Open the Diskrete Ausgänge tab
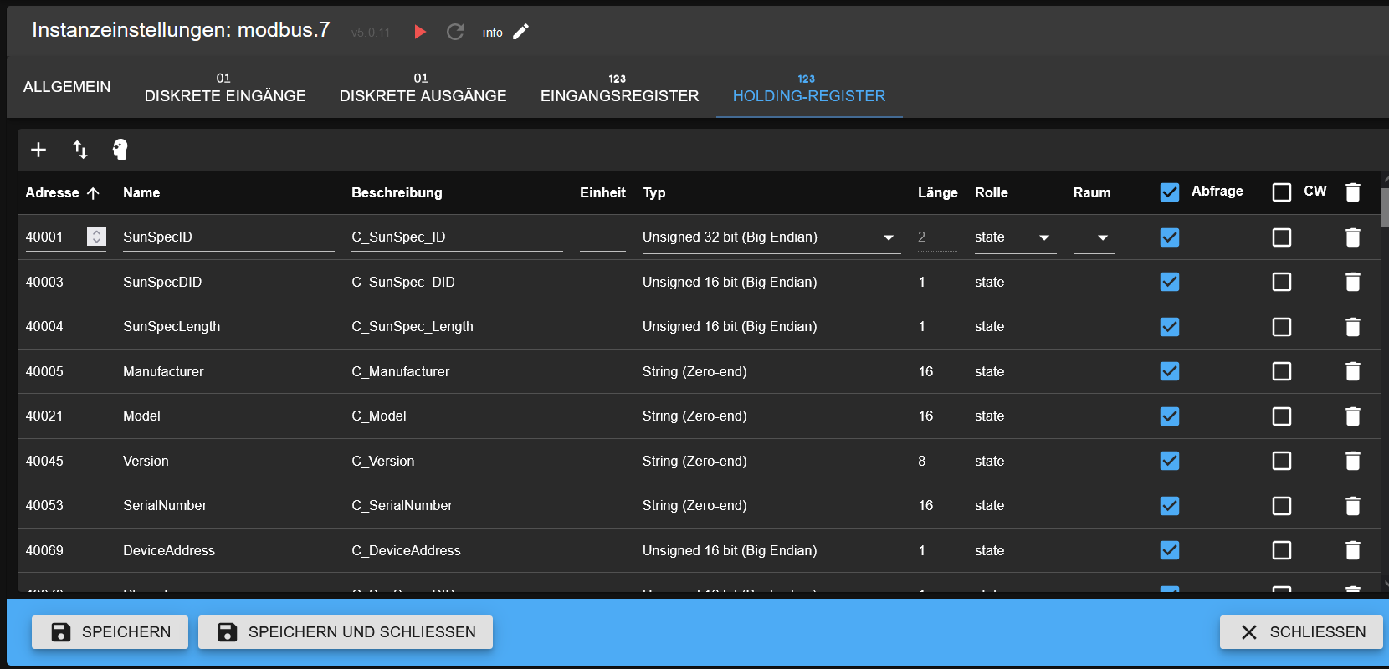Image resolution: width=1389 pixels, height=669 pixels. click(423, 87)
